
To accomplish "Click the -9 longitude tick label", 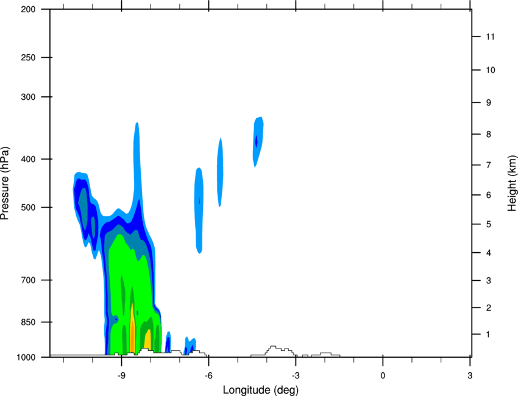I will click(121, 376).
